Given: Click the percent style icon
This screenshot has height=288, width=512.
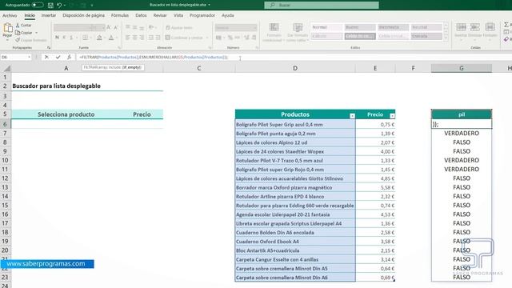Looking at the screenshot, I should 230,38.
